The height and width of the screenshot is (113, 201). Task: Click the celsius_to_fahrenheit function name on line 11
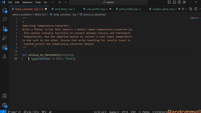(x=44, y=55)
